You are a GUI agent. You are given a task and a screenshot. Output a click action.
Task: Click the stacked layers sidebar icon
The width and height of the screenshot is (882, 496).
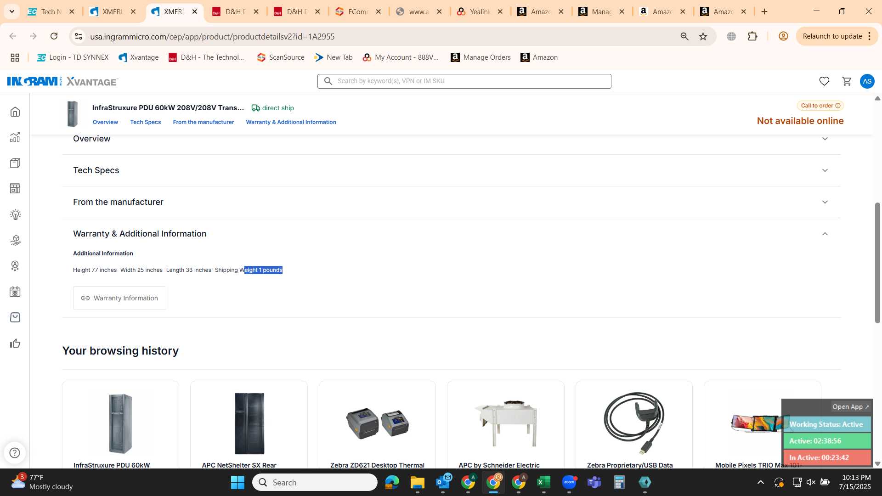pyautogui.click(x=15, y=240)
